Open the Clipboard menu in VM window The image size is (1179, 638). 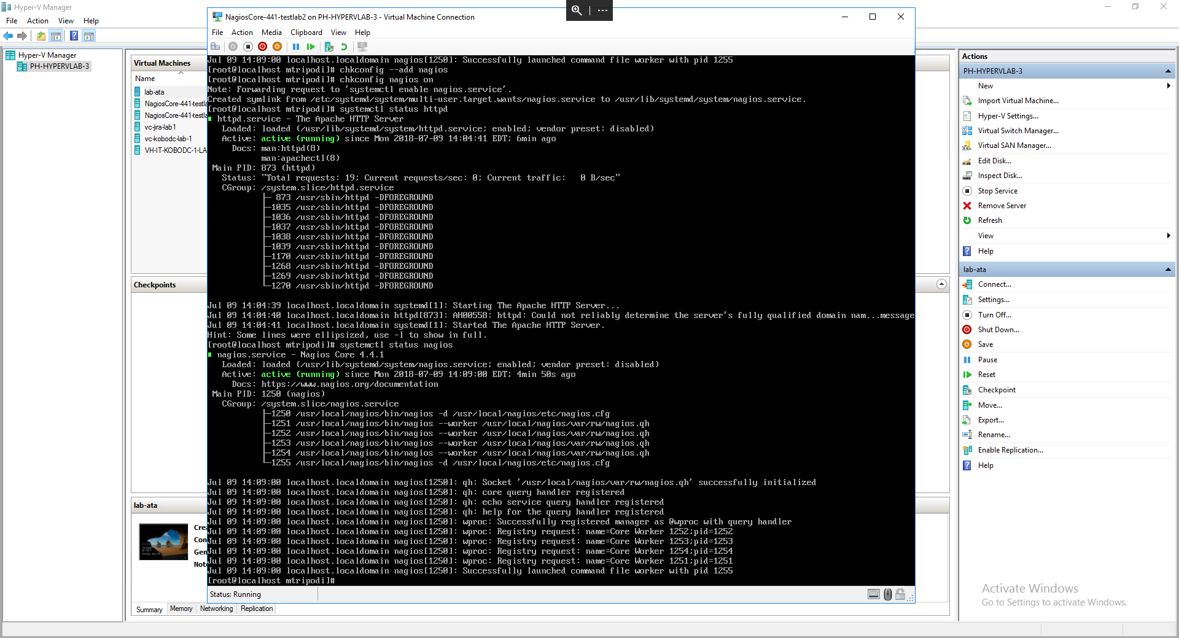point(306,33)
